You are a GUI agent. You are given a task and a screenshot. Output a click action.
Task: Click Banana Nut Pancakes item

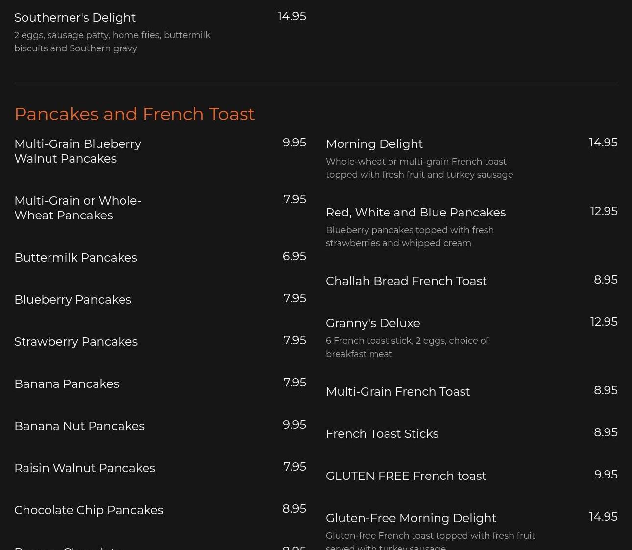[79, 426]
